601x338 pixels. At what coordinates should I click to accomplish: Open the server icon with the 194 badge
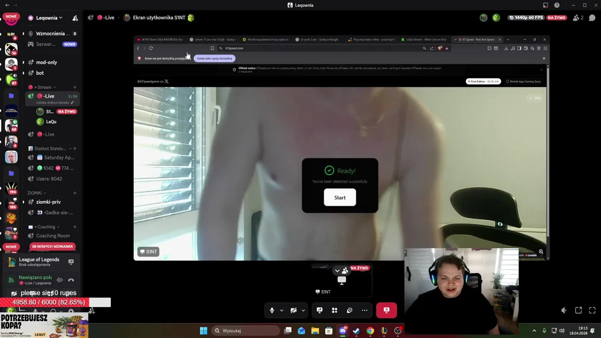coord(11,187)
